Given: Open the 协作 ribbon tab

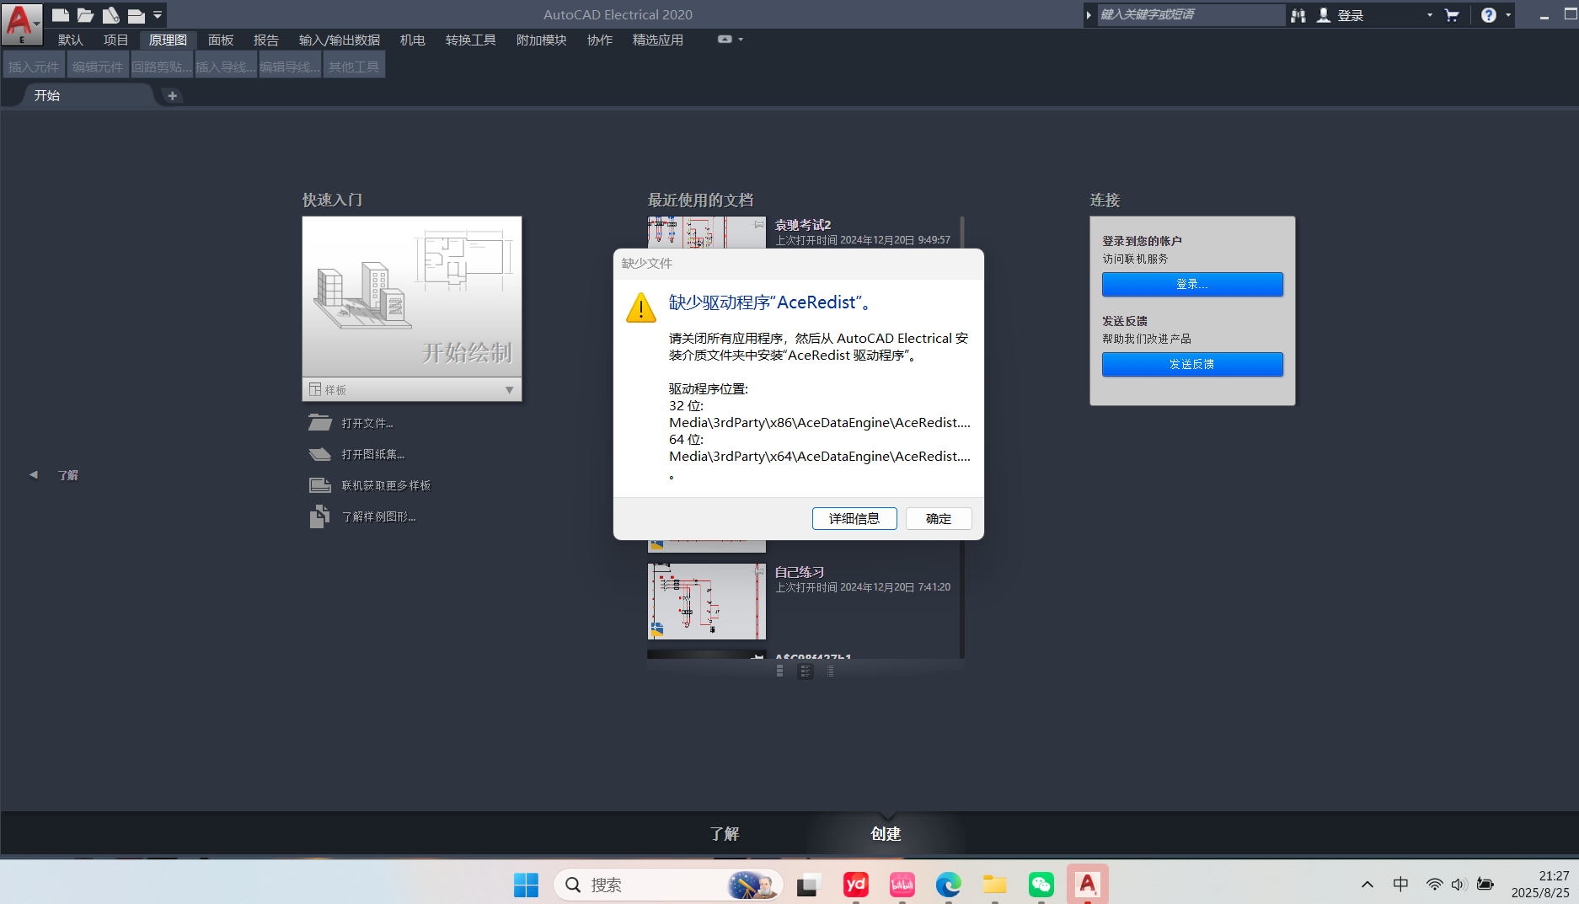Looking at the screenshot, I should (x=600, y=40).
